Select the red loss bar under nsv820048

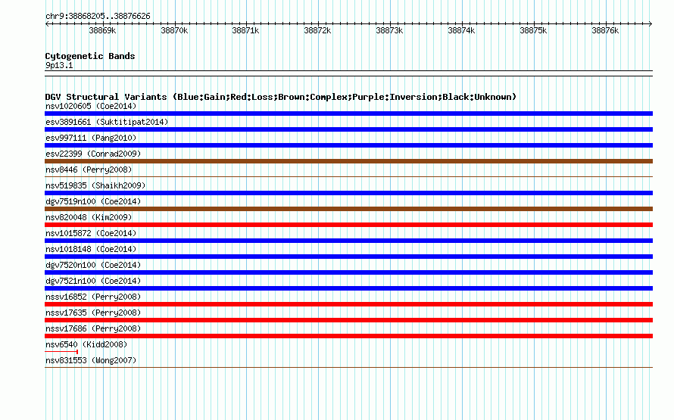[348, 225]
